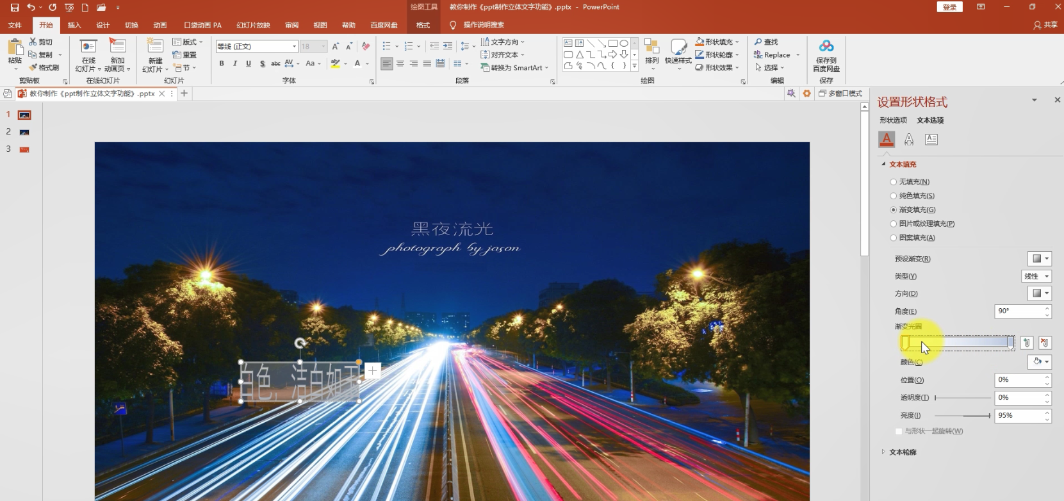Activate the 格式刷 format painter
The image size is (1064, 501).
(44, 67)
